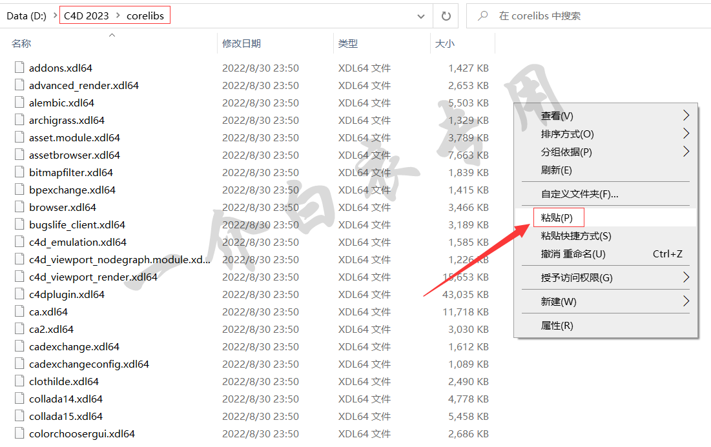Click file icon of browser.xdl64

(19, 207)
